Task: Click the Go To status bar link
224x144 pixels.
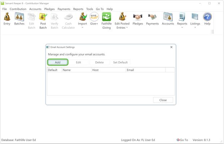Action: [183, 140]
